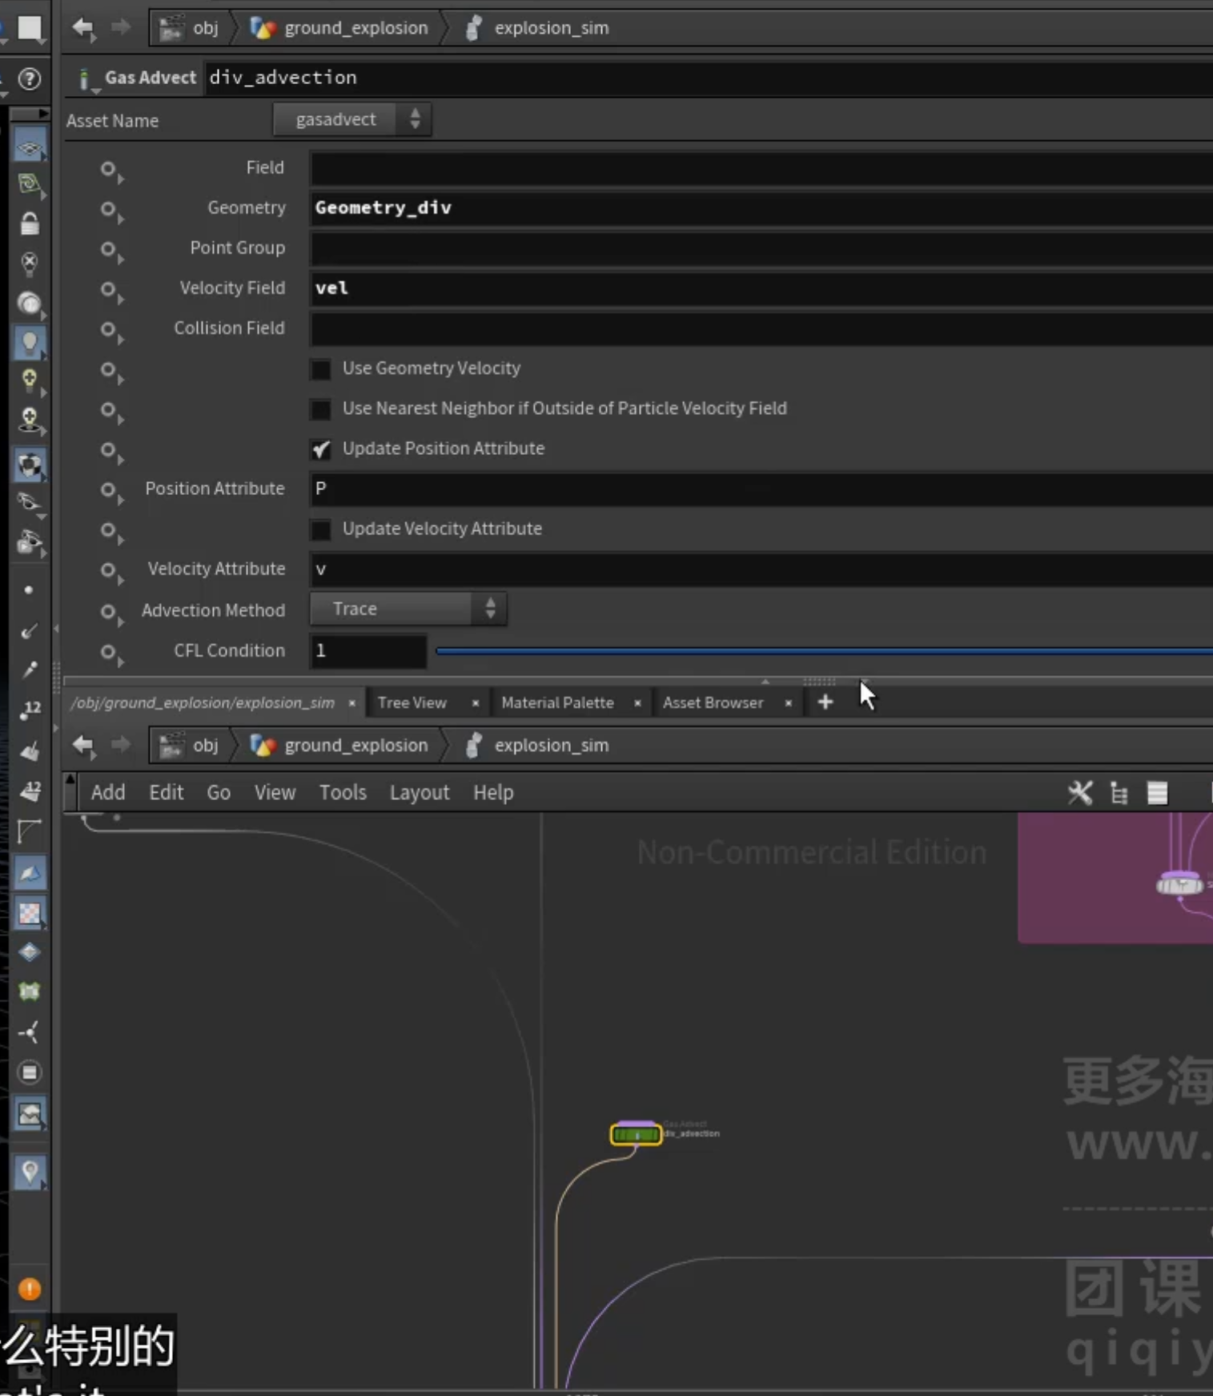This screenshot has width=1213, height=1396.
Task: Switch to the Asset Browser tab
Action: click(x=713, y=702)
